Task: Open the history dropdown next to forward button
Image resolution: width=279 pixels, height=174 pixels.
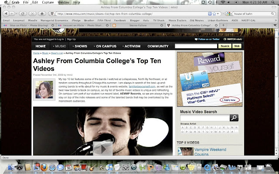Action: [x=16, y=13]
